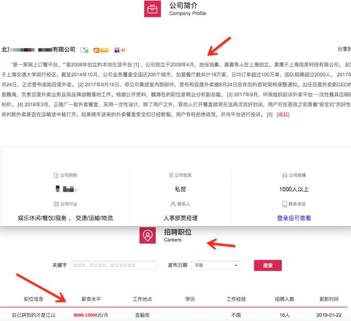
Task: Click the 工作经验 column header
Action: 236,299
